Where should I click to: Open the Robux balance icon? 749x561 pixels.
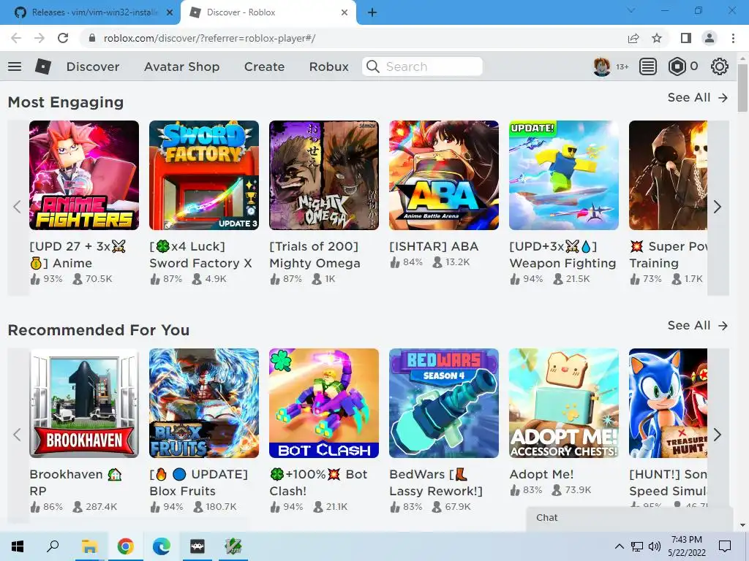pyautogui.click(x=677, y=66)
